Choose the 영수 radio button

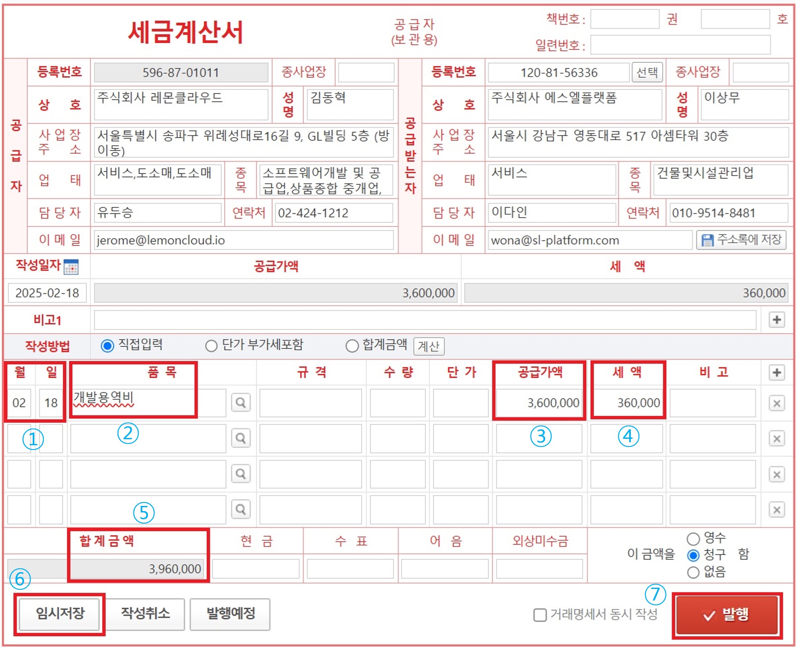[693, 539]
